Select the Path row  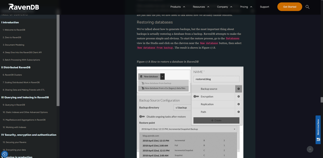tap(213, 112)
